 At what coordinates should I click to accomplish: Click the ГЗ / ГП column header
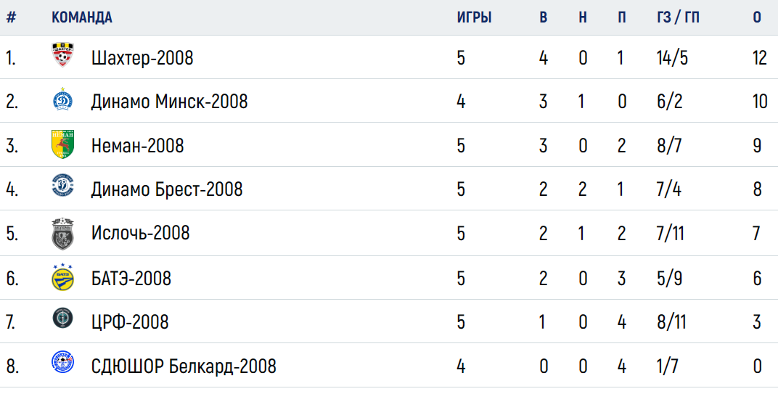[679, 17]
